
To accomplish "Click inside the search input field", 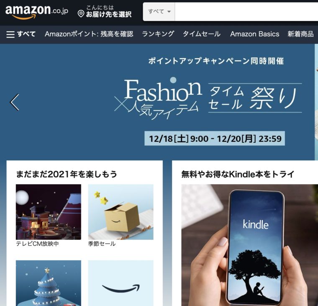I will (246, 12).
